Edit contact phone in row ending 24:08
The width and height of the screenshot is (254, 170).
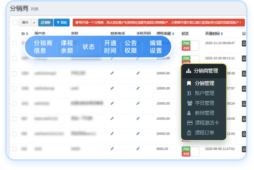[112, 118]
